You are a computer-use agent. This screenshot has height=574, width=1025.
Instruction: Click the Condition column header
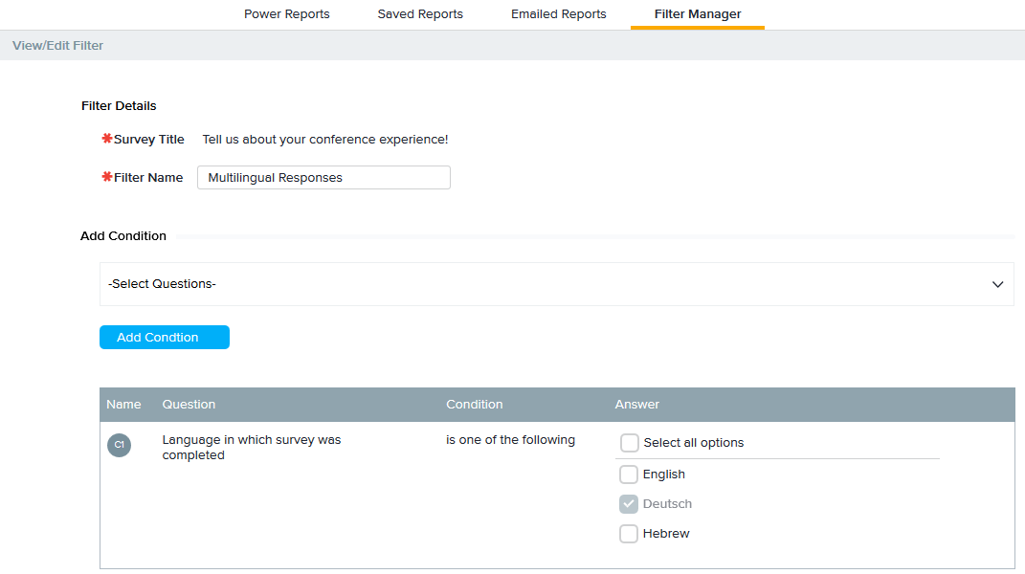pos(474,405)
